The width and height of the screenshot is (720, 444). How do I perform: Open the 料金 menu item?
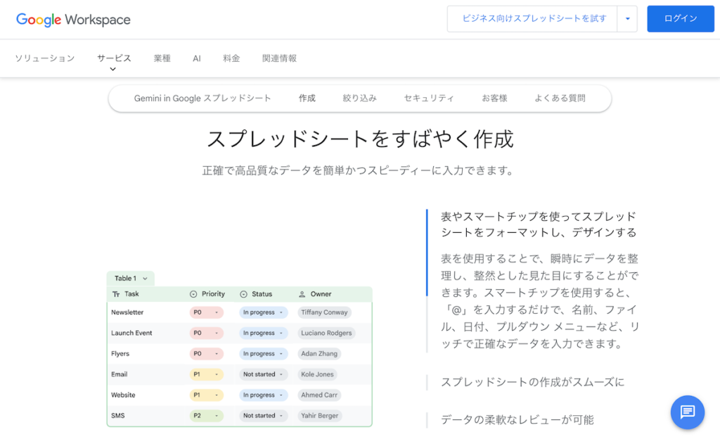pos(231,58)
